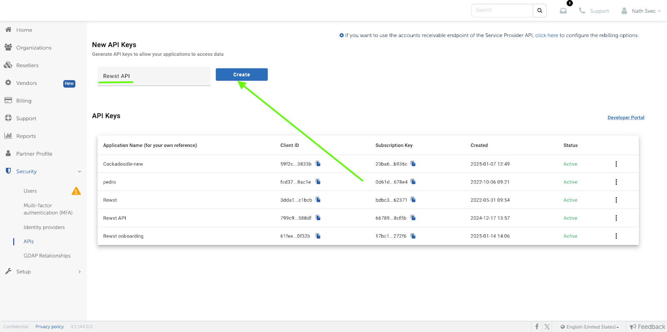Open notifications inbox icon
The image size is (667, 332).
click(563, 11)
